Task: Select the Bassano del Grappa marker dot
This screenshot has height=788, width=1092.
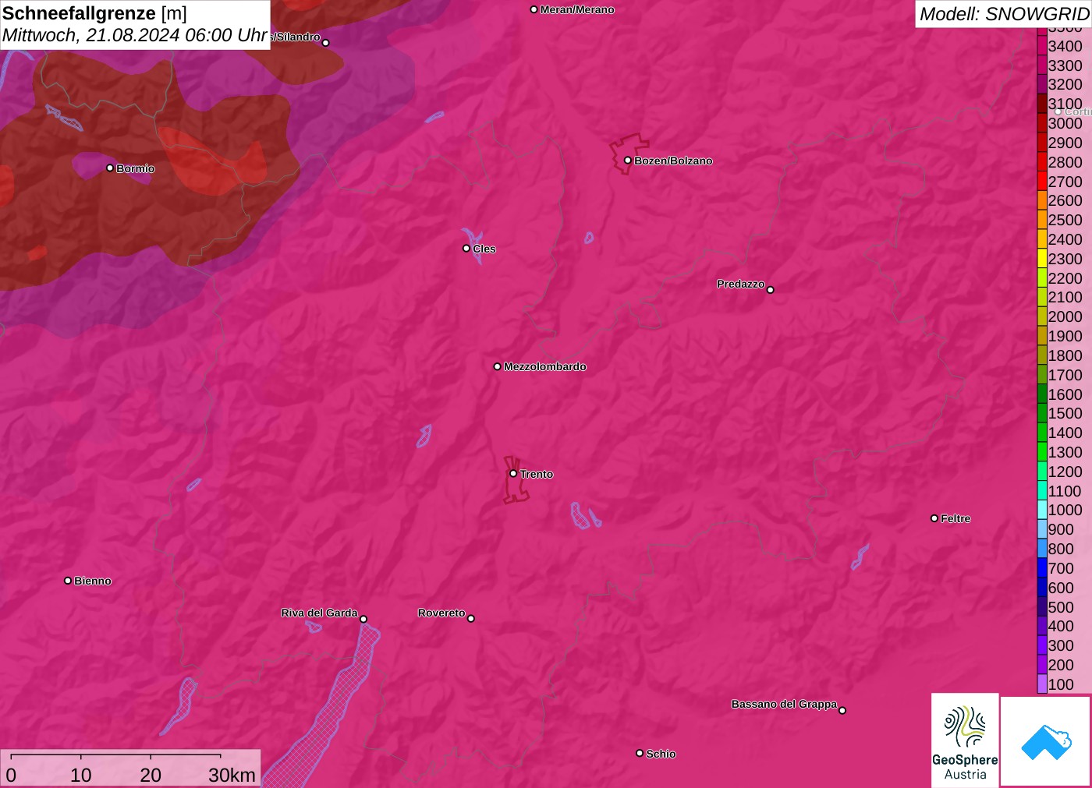Action: [x=842, y=710]
